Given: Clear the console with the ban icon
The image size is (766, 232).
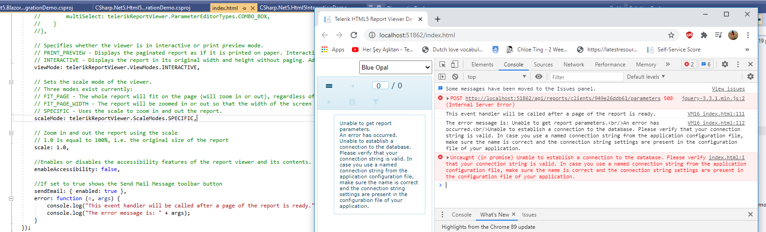Looking at the screenshot, I should point(455,77).
